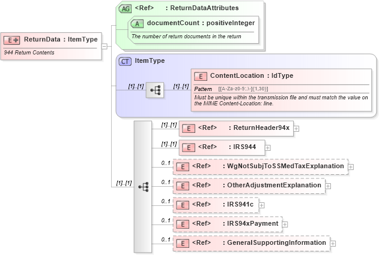Expand the WgNotSubjToSSMedTaxExplanation element
The width and height of the screenshot is (379, 255).
(351, 167)
